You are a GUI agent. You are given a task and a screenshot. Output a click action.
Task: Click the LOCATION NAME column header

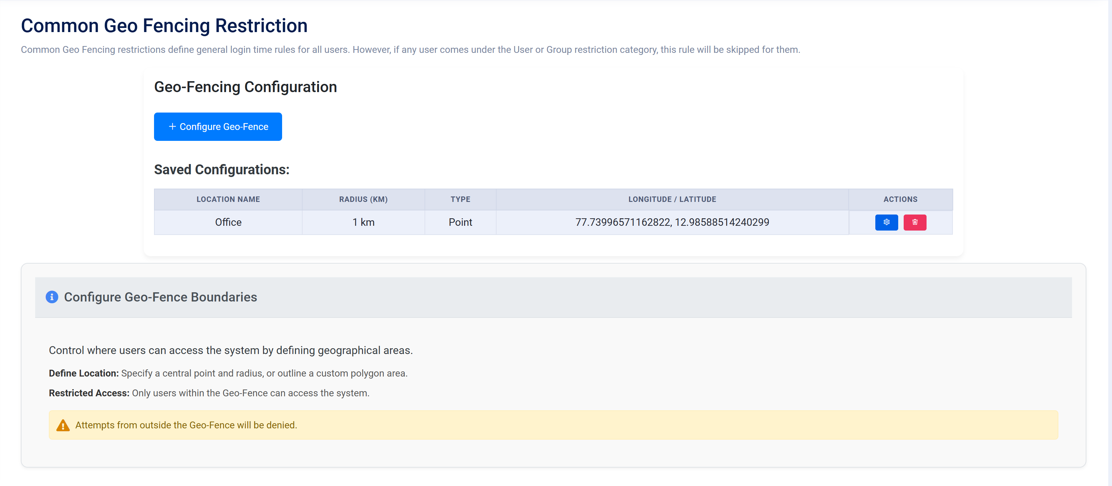click(x=228, y=199)
